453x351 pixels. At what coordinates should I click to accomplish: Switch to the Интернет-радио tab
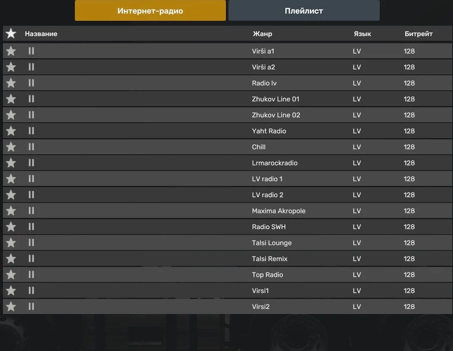[150, 11]
